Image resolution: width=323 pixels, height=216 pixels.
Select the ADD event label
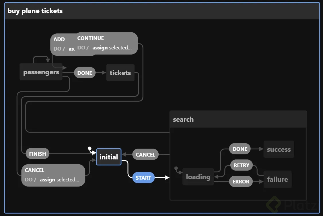pos(59,39)
